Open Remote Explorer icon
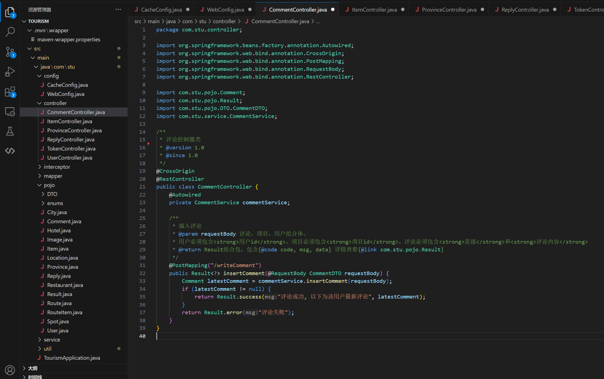Image resolution: width=604 pixels, height=379 pixels. (10, 112)
